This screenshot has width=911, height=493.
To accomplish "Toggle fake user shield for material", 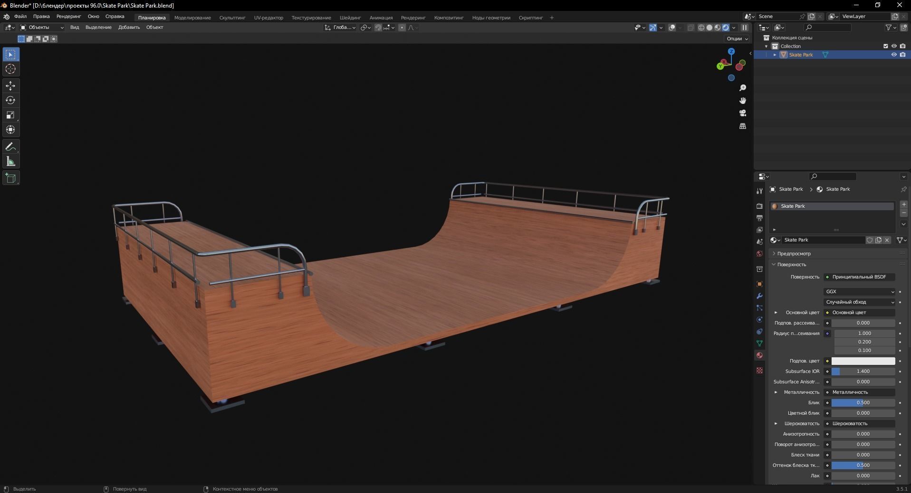I will point(870,240).
